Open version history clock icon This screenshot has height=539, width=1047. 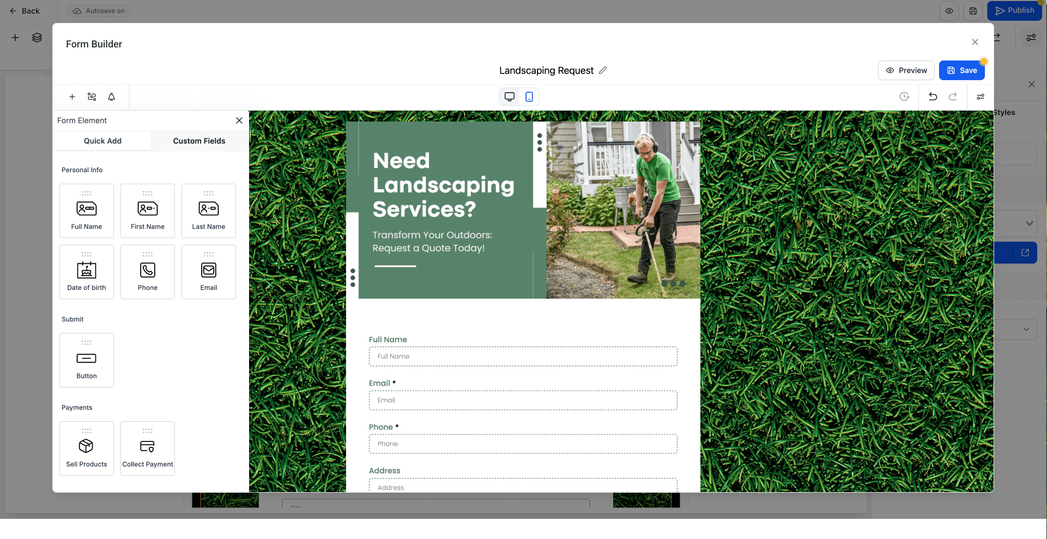[x=904, y=96]
